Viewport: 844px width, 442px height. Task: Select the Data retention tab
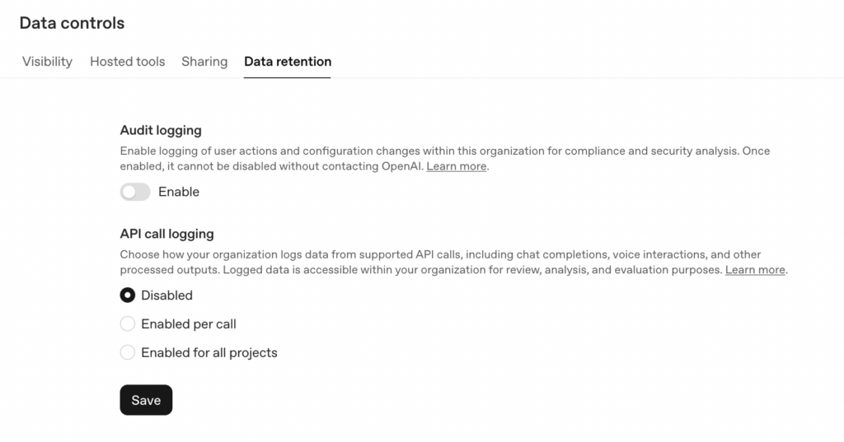(x=288, y=62)
